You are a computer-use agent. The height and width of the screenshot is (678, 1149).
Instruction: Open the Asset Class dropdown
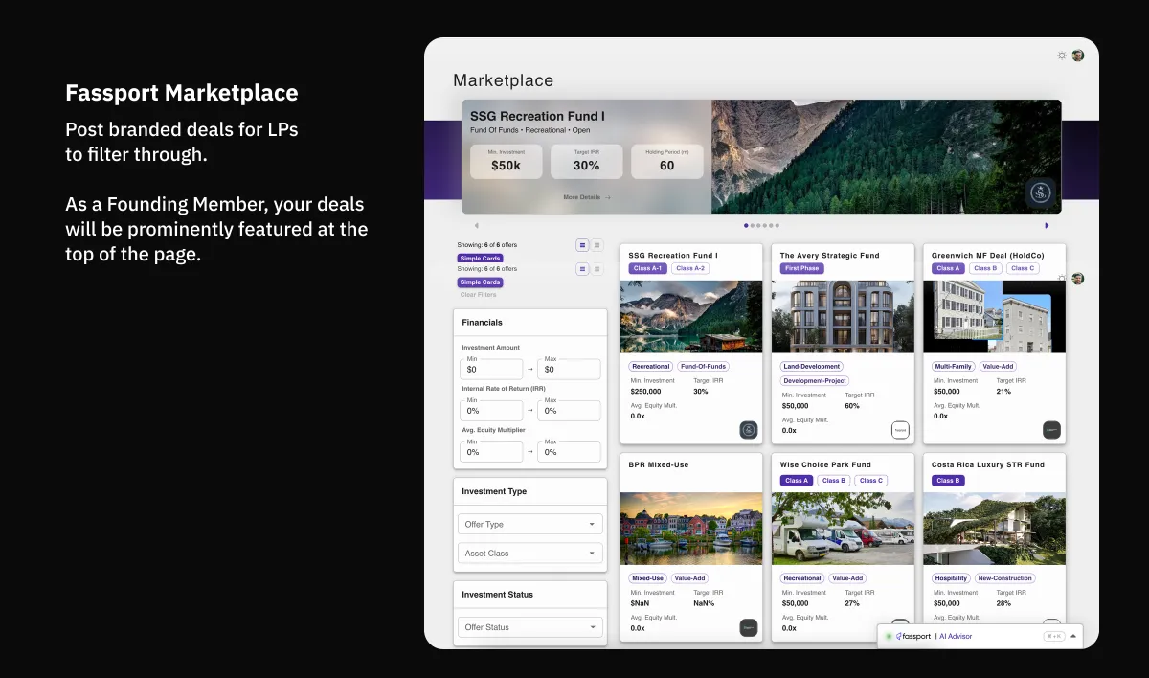click(x=530, y=554)
